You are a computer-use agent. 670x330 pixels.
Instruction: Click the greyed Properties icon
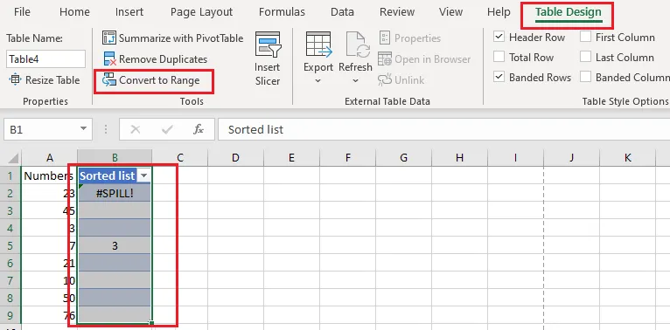point(385,38)
